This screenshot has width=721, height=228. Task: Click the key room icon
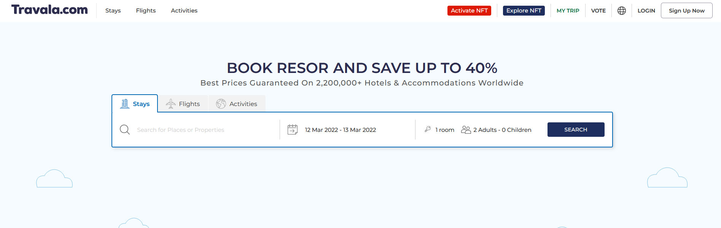coord(428,129)
